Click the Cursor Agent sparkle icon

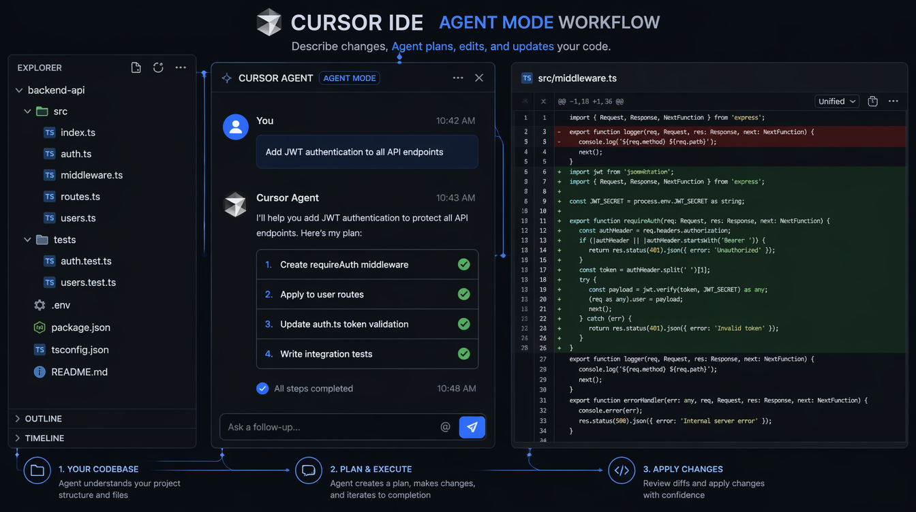[x=226, y=78]
